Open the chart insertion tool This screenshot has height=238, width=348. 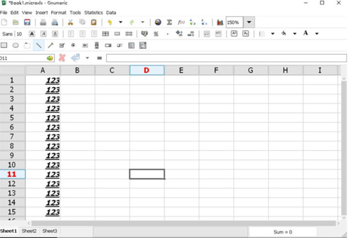point(220,22)
